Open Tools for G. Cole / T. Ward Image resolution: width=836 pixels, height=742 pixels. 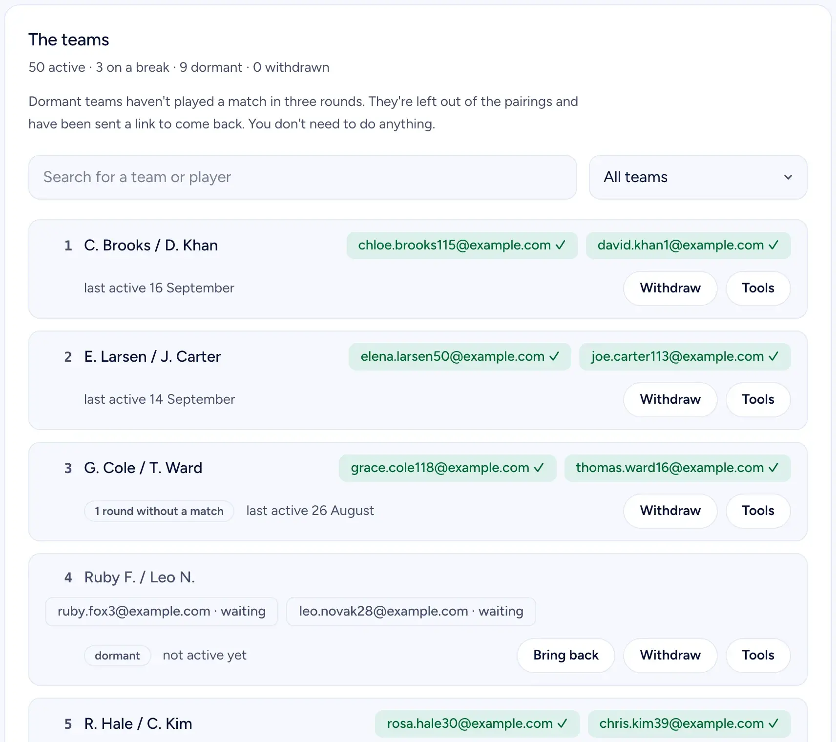[x=758, y=511]
